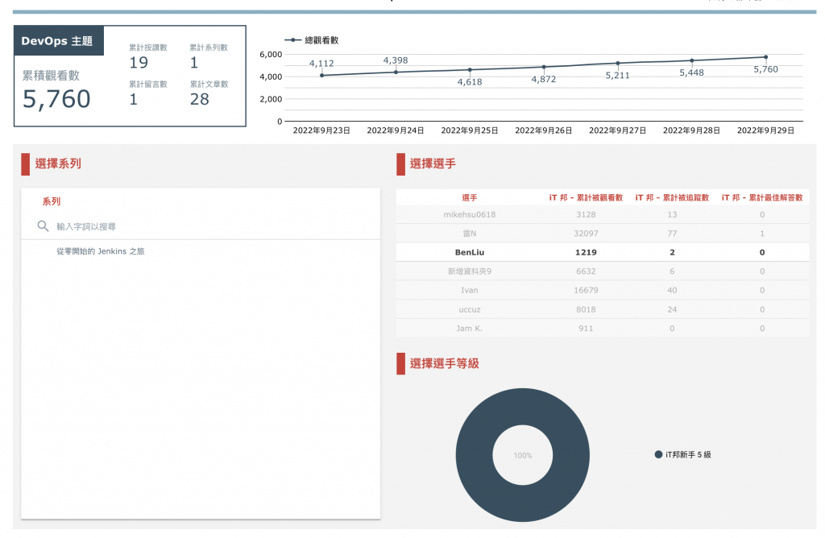Click the 系列 filter header label

point(52,201)
